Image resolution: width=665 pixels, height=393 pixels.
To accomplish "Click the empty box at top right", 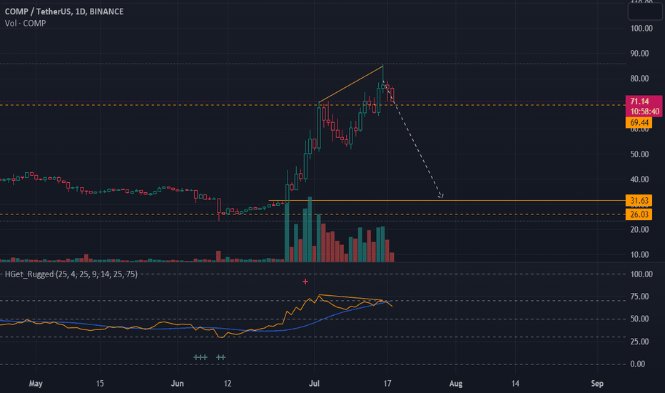I will [x=644, y=11].
